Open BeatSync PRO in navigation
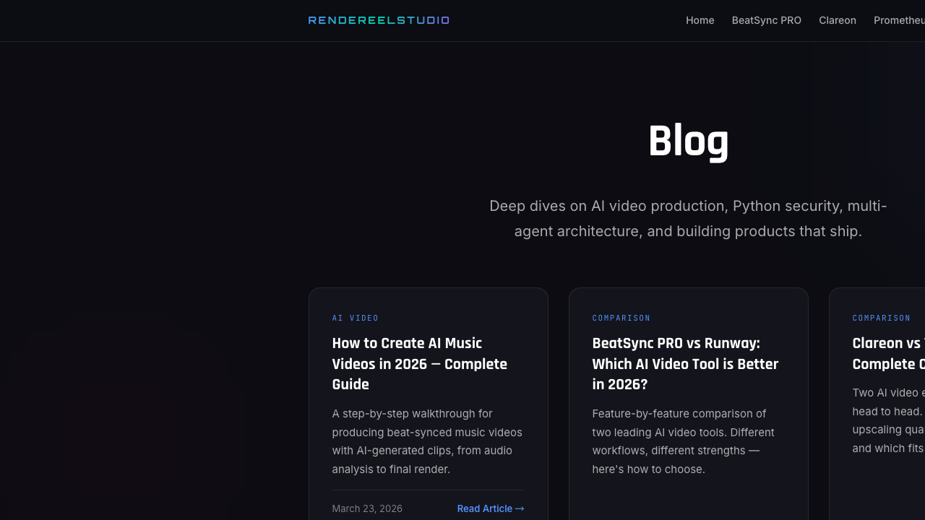The width and height of the screenshot is (925, 520). (766, 20)
